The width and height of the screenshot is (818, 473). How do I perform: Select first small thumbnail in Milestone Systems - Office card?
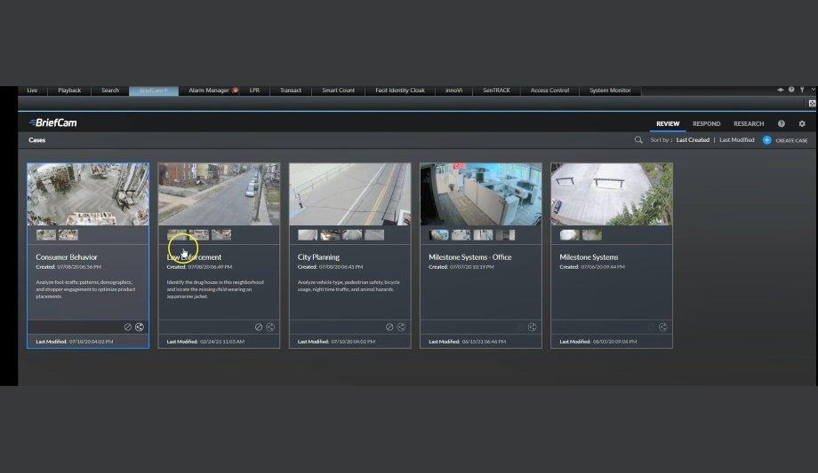click(438, 235)
